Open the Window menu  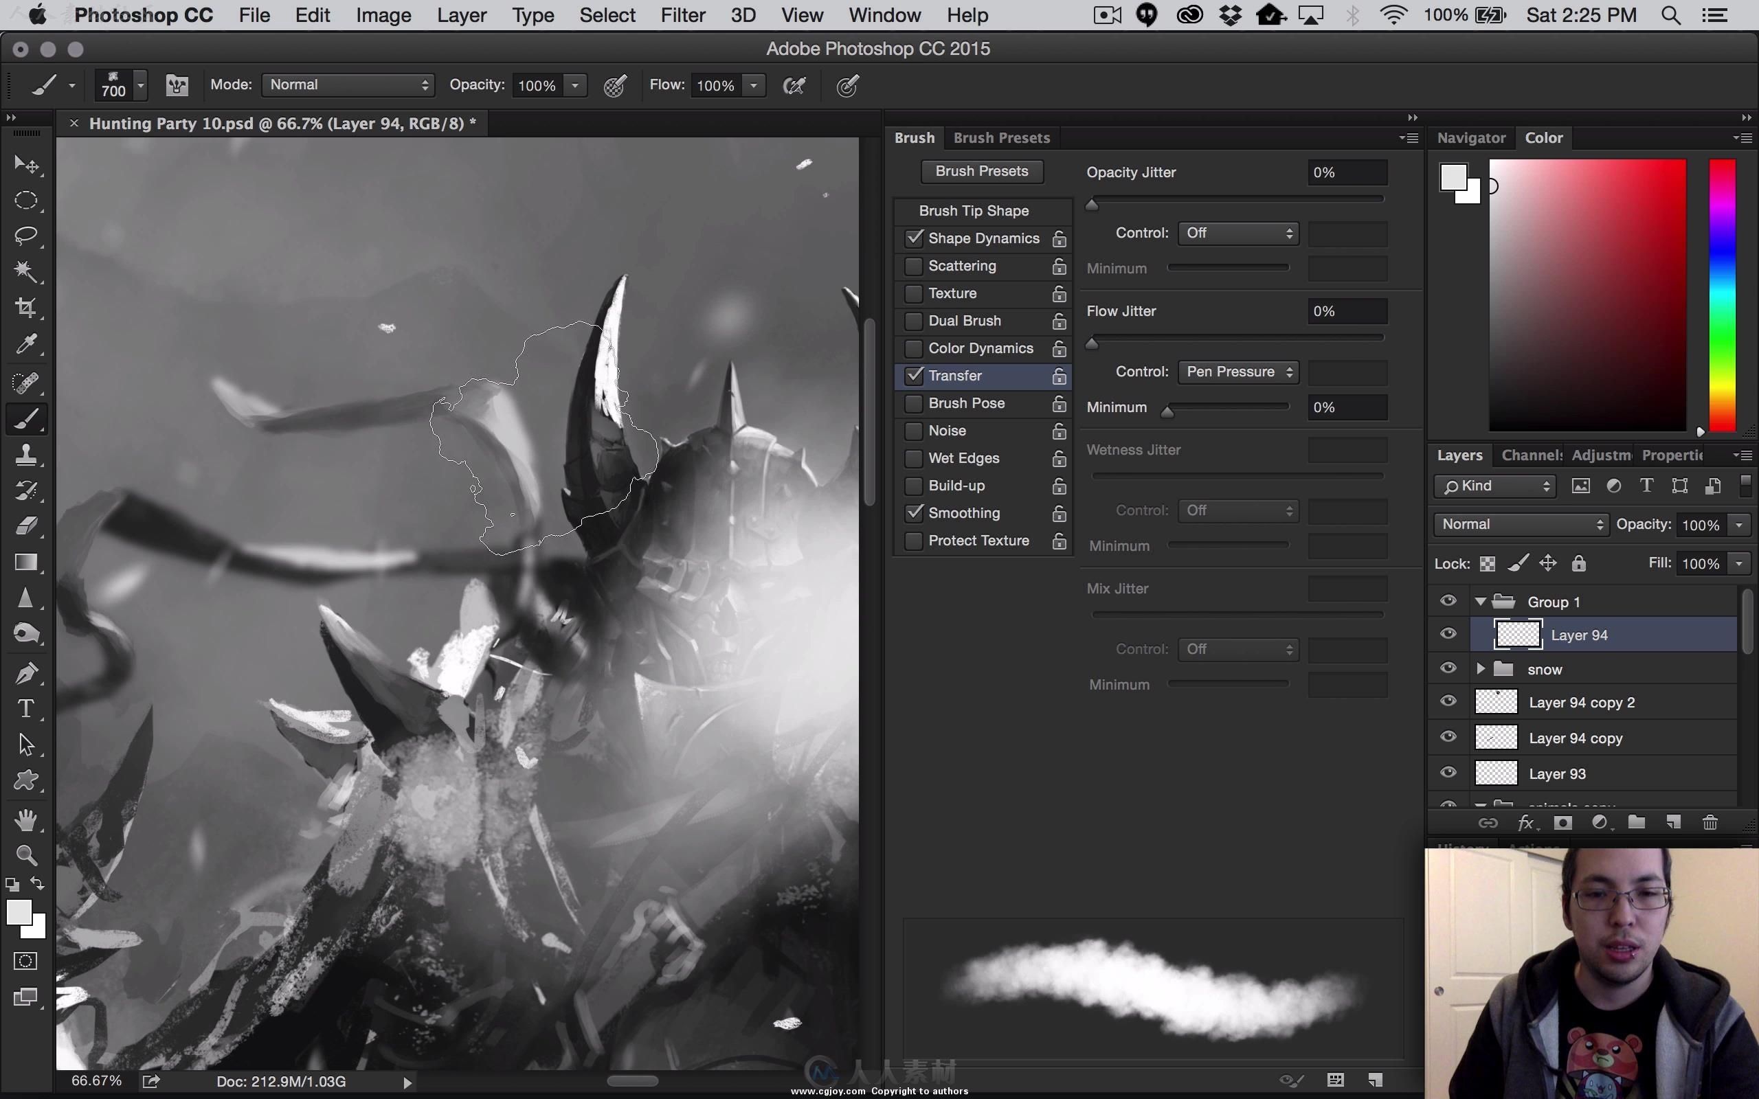pos(884,15)
